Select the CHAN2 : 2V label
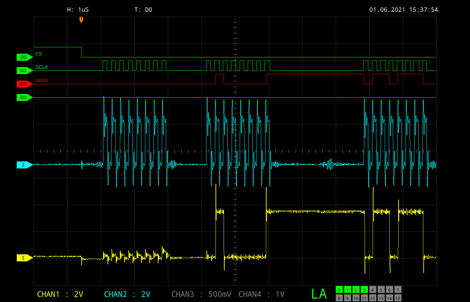Image resolution: width=470 pixels, height=302 pixels. (x=127, y=294)
